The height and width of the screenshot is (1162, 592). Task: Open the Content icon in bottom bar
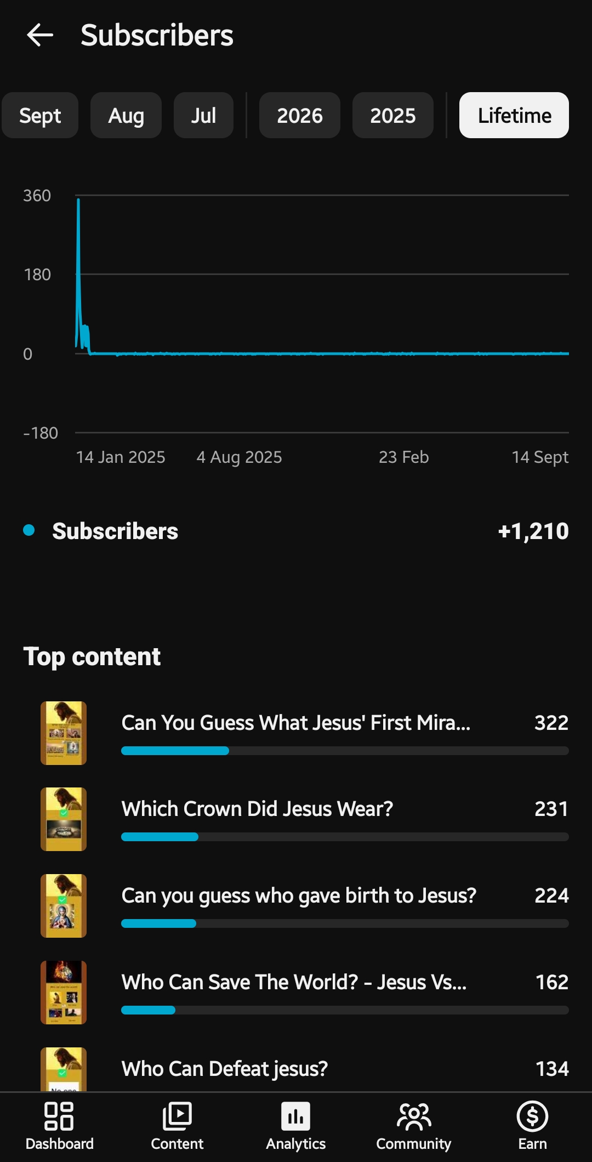click(177, 1116)
